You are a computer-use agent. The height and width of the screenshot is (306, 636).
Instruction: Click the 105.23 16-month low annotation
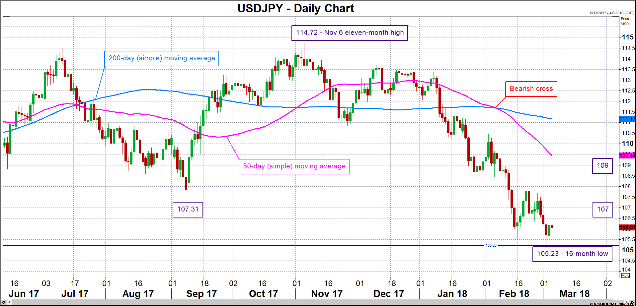(x=572, y=254)
